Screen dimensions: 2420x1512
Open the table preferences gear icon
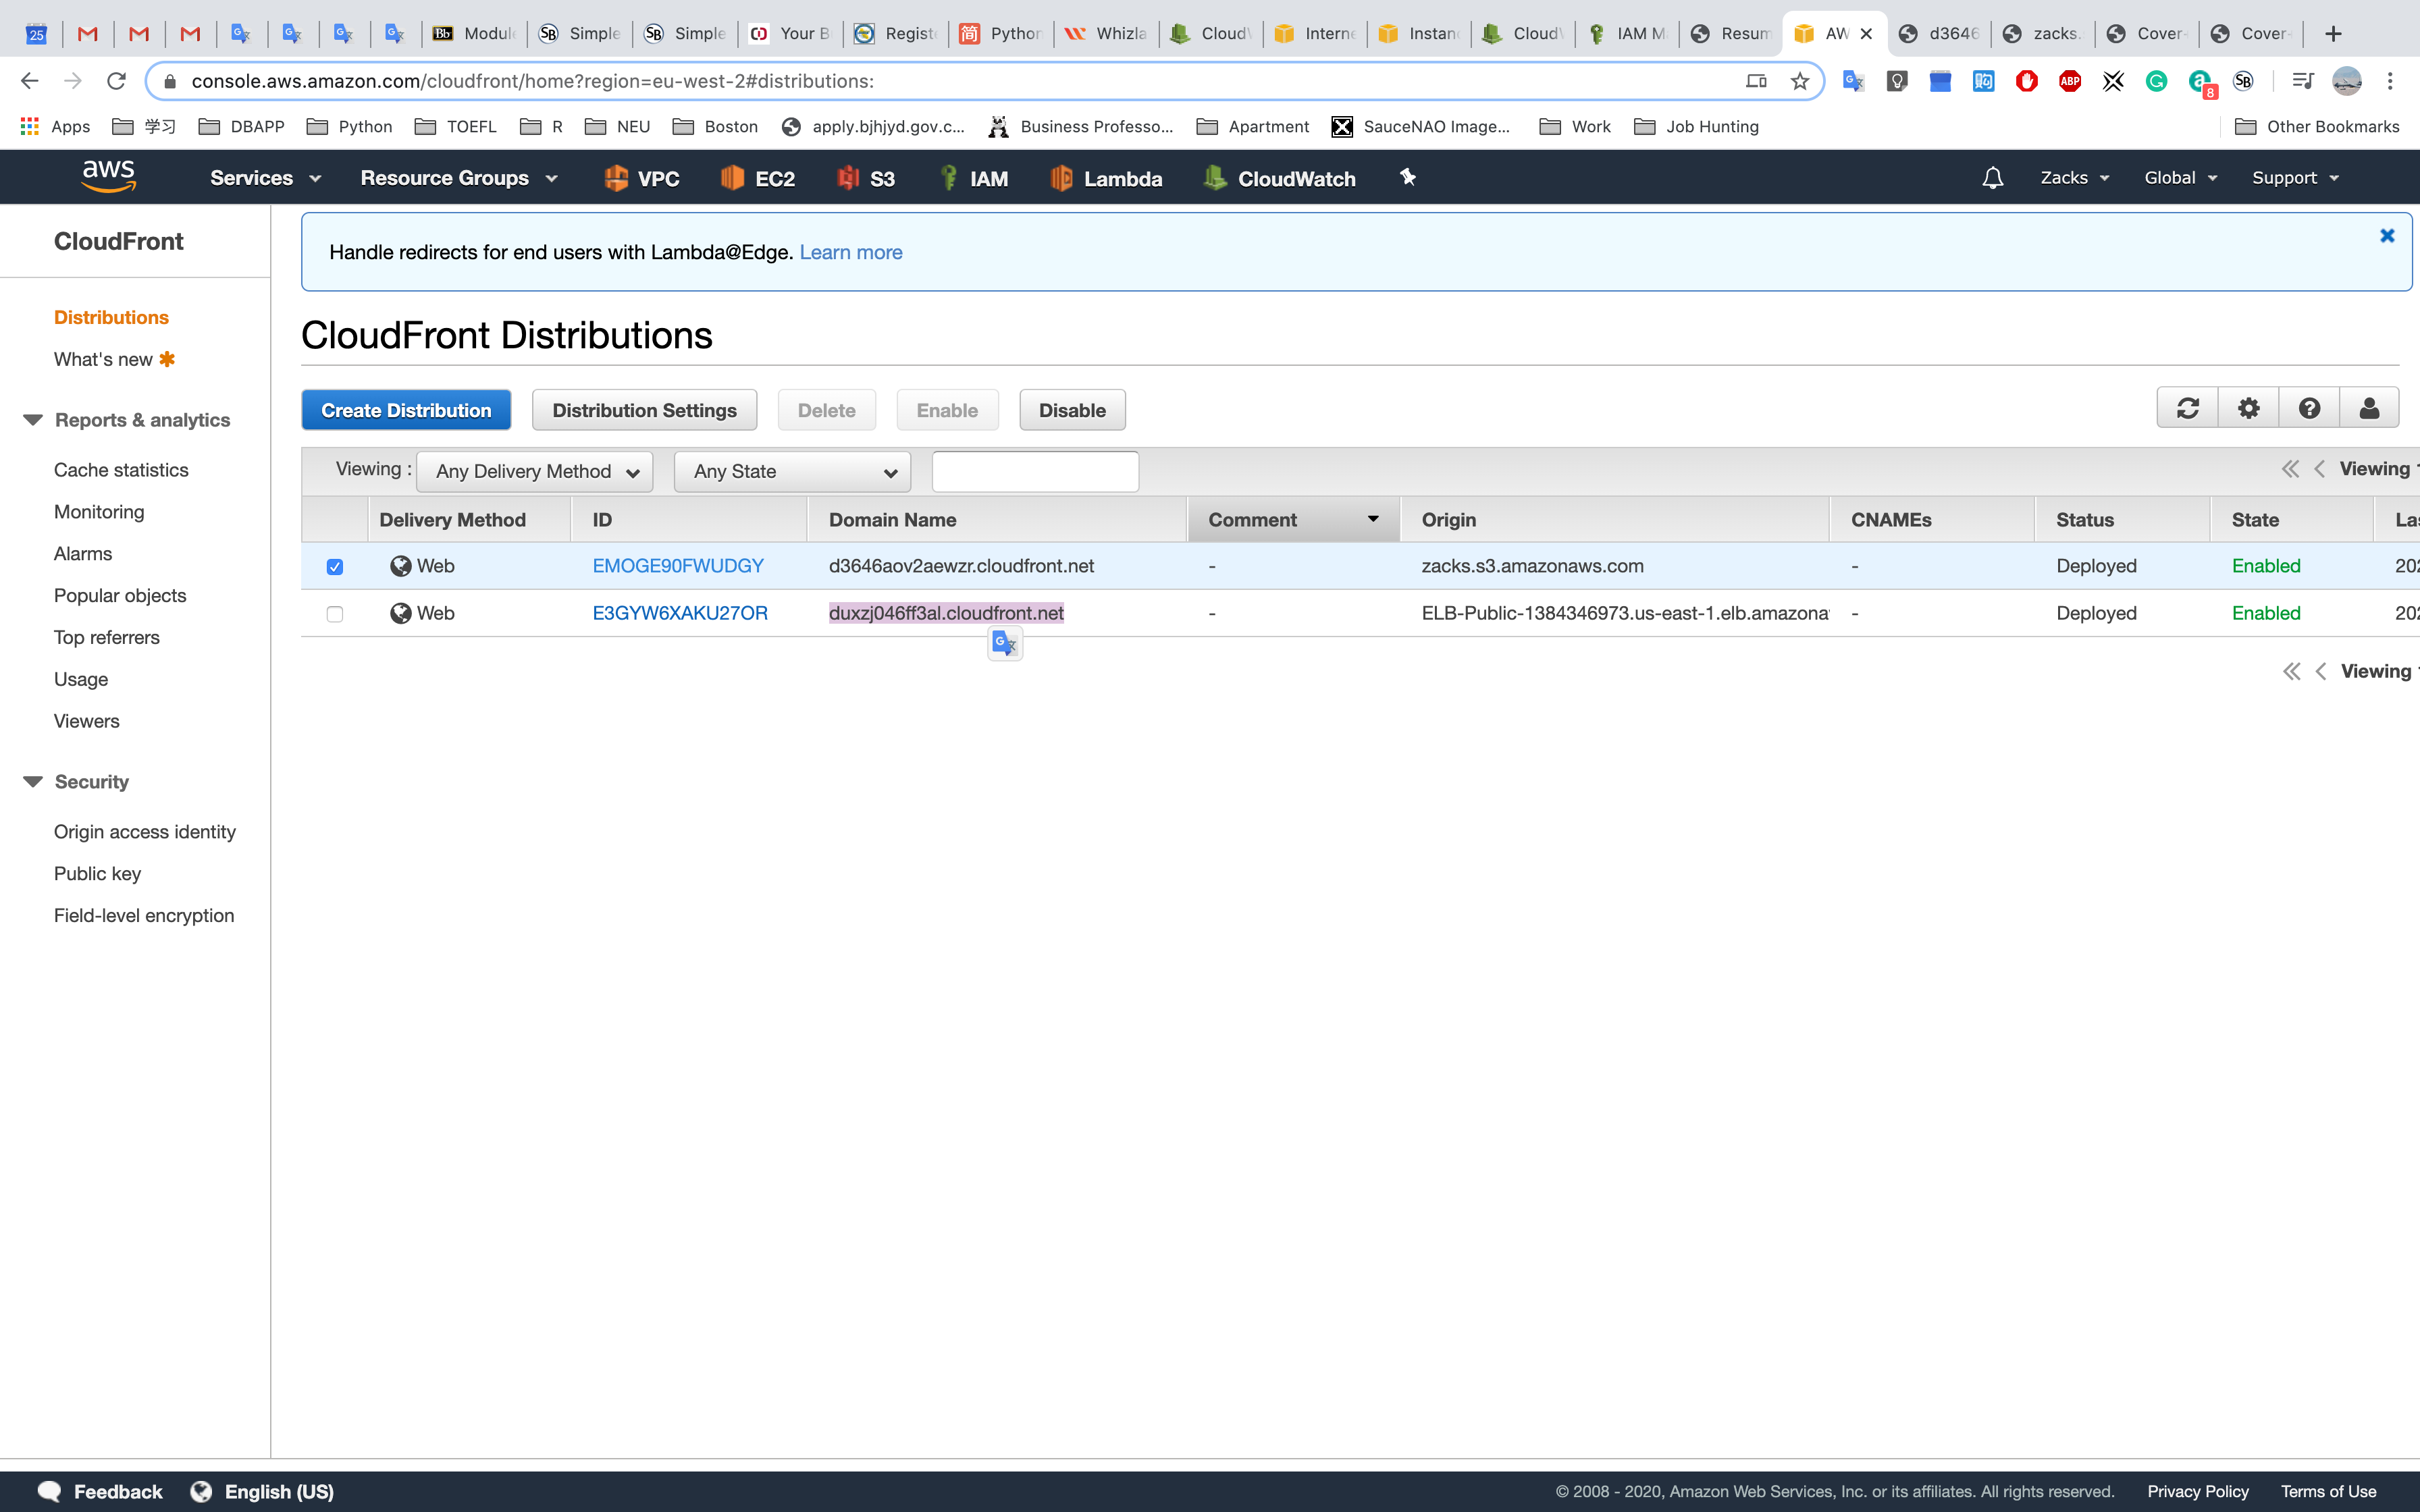pos(2248,408)
